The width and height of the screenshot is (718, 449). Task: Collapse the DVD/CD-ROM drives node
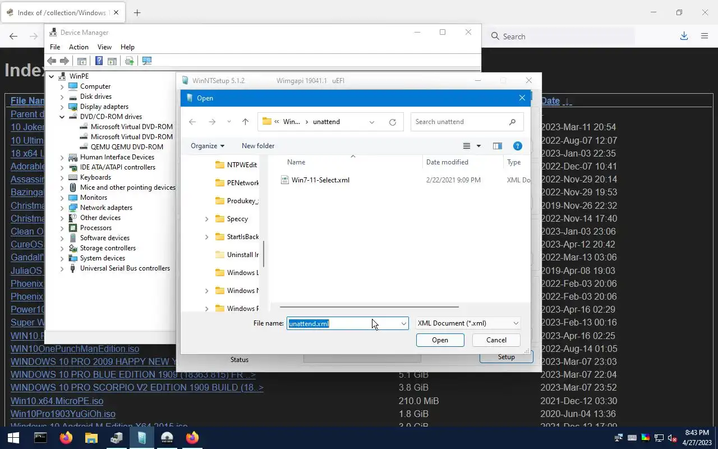[62, 117]
